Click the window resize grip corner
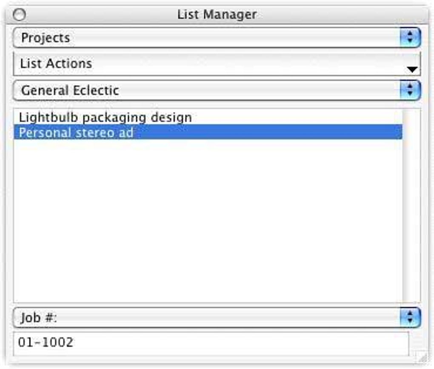This screenshot has width=434, height=369. (423, 359)
